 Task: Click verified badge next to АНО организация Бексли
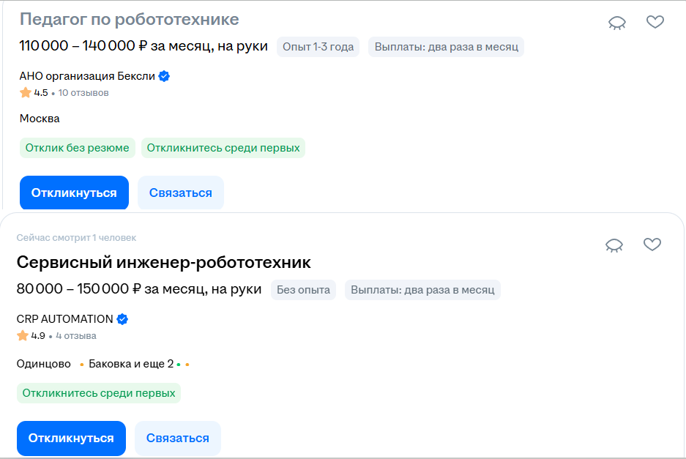click(165, 76)
